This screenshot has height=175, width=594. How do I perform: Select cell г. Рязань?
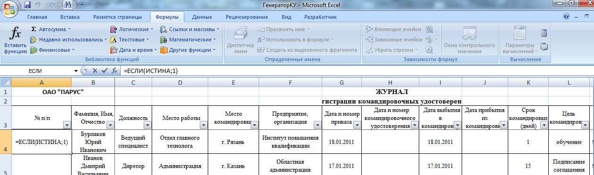(234, 142)
